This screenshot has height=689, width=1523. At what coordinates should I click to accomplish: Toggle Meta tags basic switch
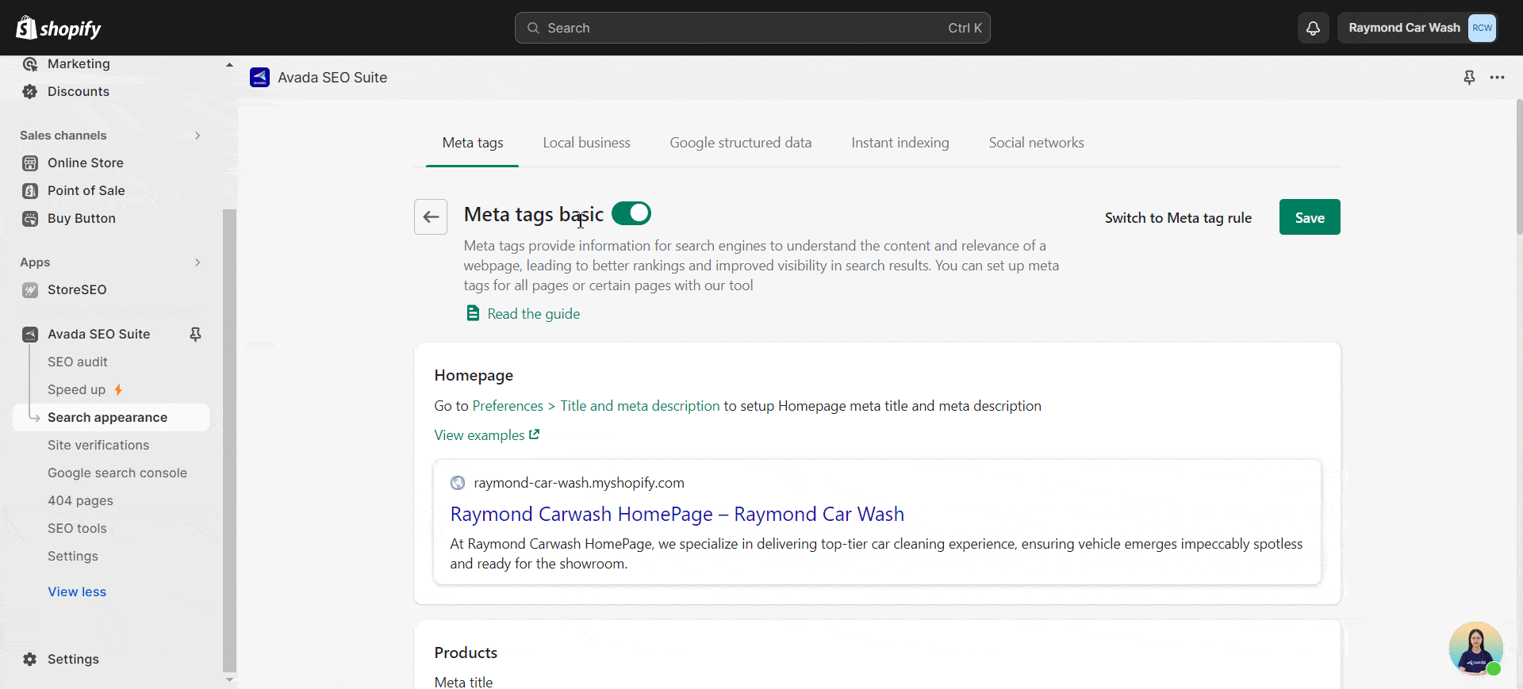tap(631, 213)
